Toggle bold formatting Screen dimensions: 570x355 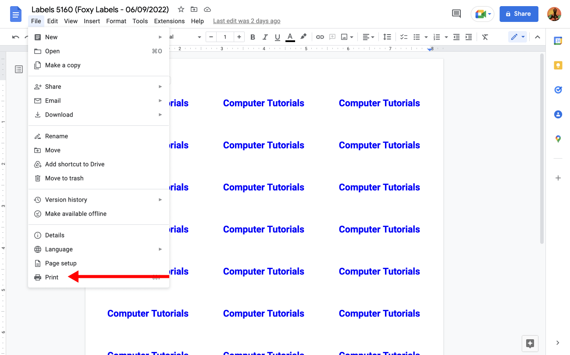(x=253, y=37)
